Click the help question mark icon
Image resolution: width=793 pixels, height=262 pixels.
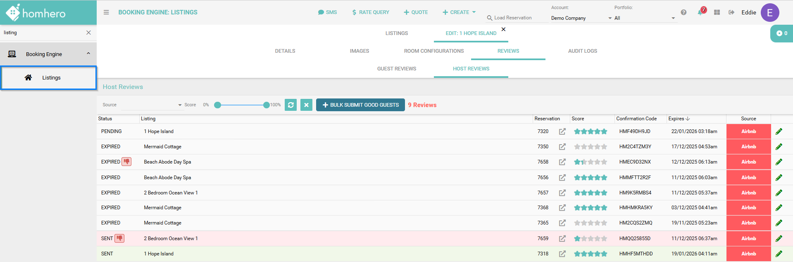(x=683, y=12)
